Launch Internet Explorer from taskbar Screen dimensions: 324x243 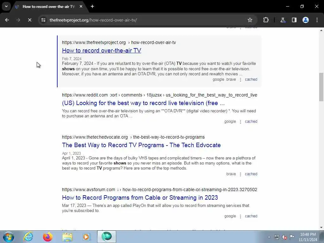pyautogui.click(x=28, y=237)
